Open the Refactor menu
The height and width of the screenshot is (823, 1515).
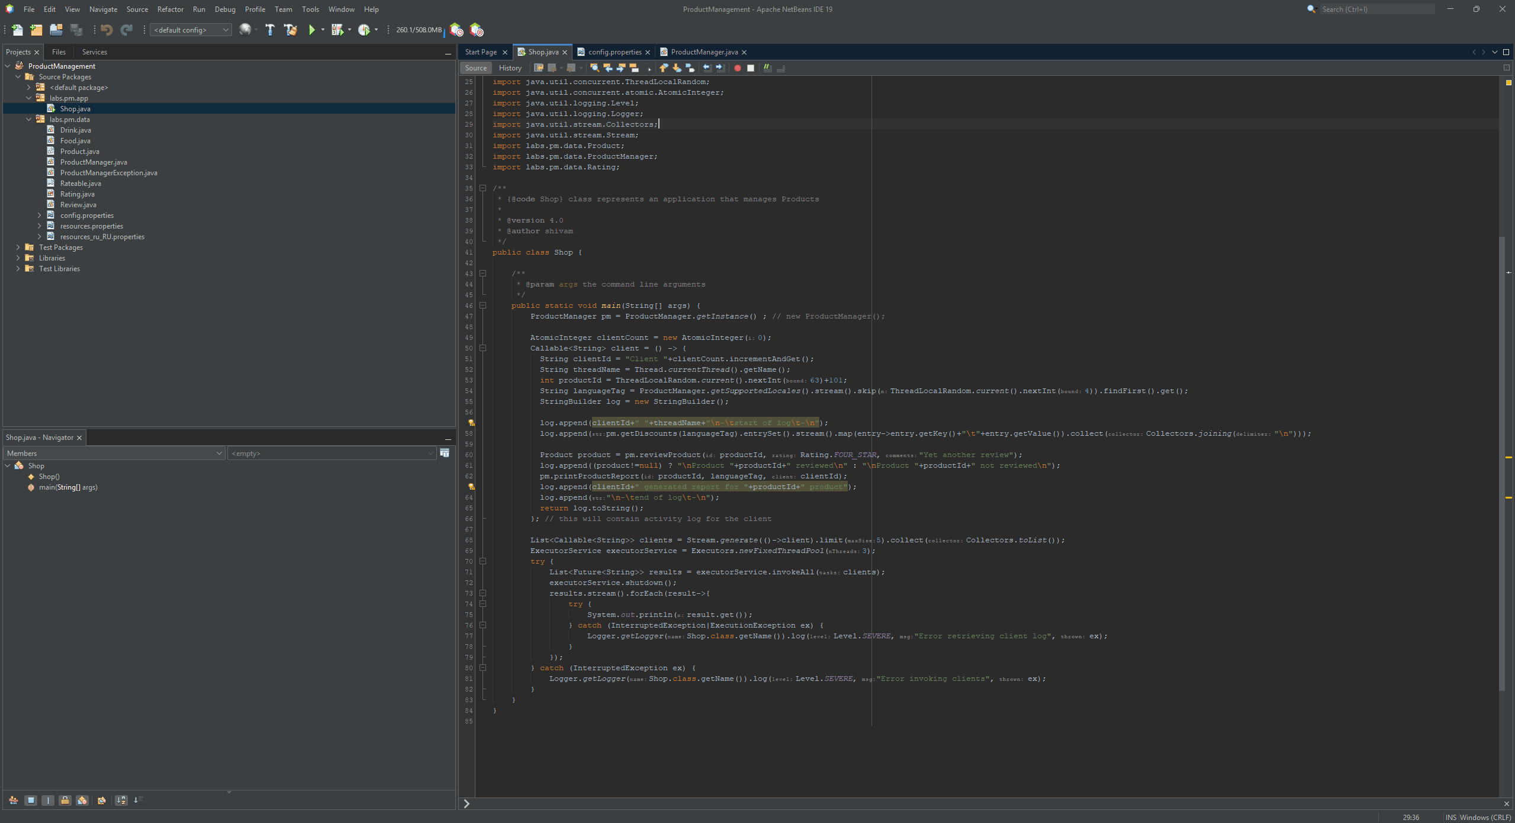coord(170,9)
